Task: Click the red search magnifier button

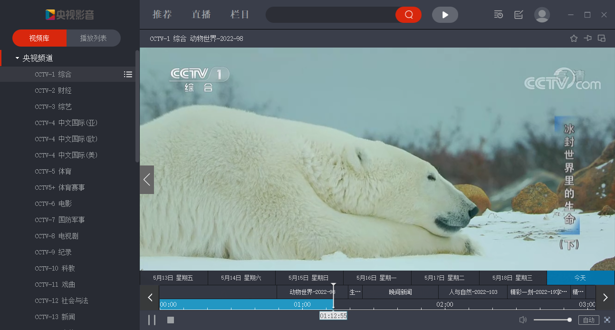Action: [409, 15]
